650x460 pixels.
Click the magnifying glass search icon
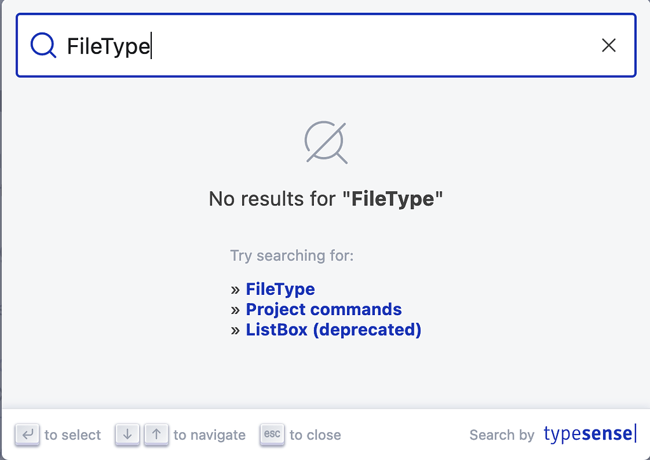(x=42, y=45)
